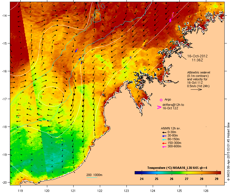This screenshot has width=232, height=193.
Task: Select the dark blue end of the temperature colorbar
Action: [138, 173]
